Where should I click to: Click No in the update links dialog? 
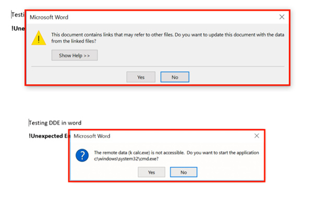[x=175, y=77]
